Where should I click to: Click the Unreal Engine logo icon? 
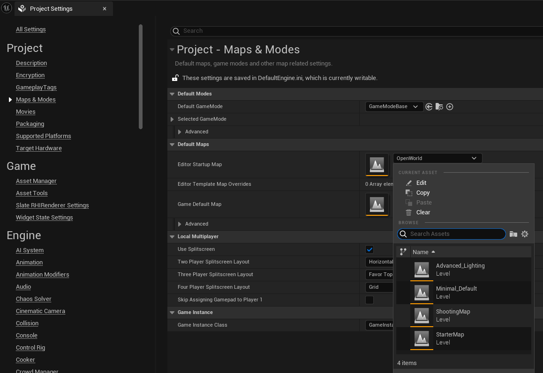pos(7,8)
